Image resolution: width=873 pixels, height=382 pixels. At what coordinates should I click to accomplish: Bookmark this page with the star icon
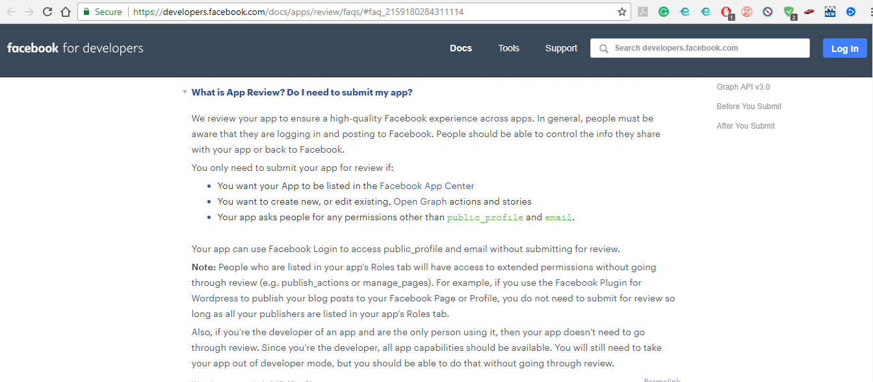pyautogui.click(x=621, y=12)
